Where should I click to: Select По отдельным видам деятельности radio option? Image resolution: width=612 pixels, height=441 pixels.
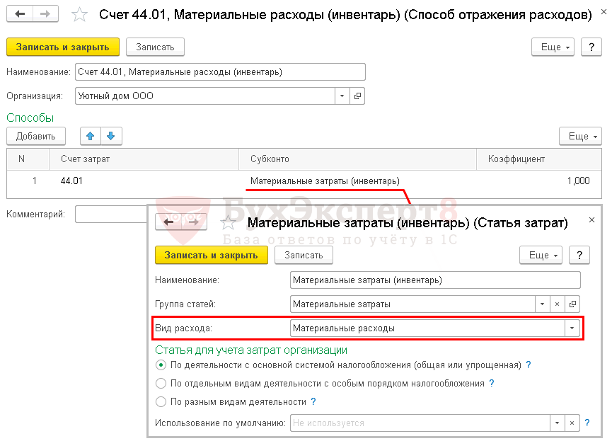click(x=161, y=384)
